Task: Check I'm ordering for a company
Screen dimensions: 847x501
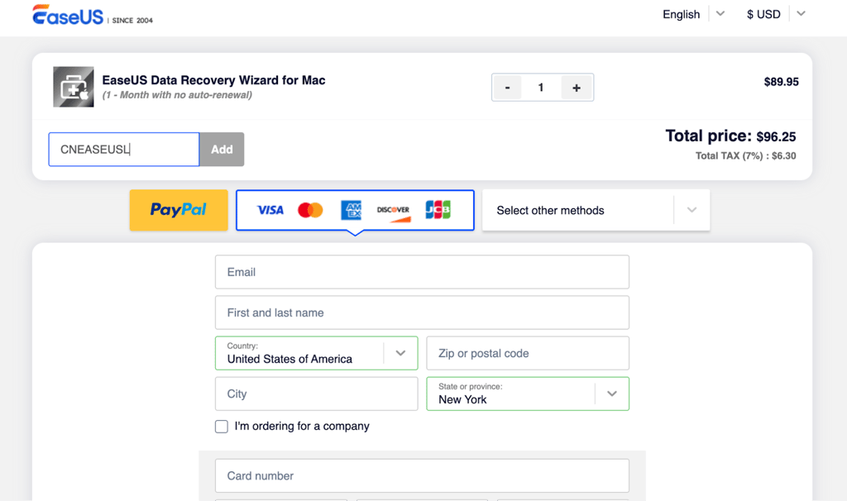Action: [x=222, y=427]
